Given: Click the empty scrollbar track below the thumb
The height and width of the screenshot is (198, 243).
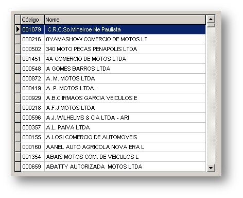Looking at the screenshot, I should coord(211,95).
